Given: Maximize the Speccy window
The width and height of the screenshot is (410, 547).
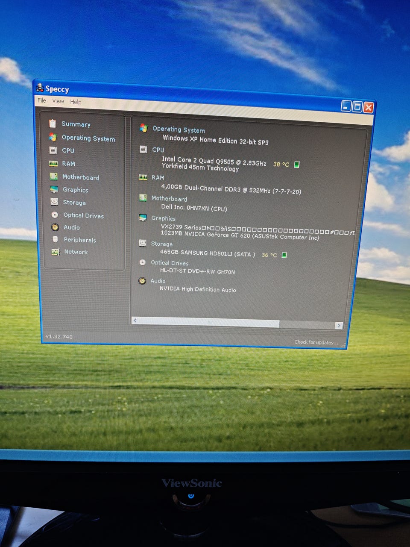Looking at the screenshot, I should [x=357, y=107].
